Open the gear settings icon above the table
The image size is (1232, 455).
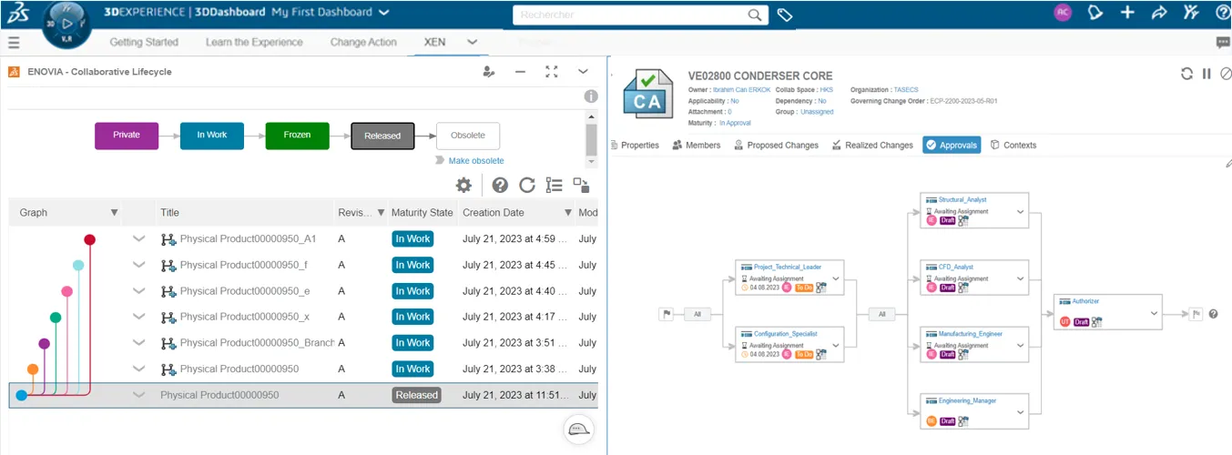click(x=463, y=185)
